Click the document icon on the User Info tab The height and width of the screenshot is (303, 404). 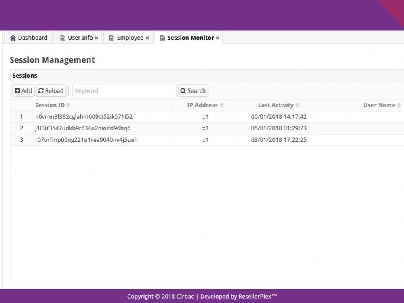pos(62,38)
